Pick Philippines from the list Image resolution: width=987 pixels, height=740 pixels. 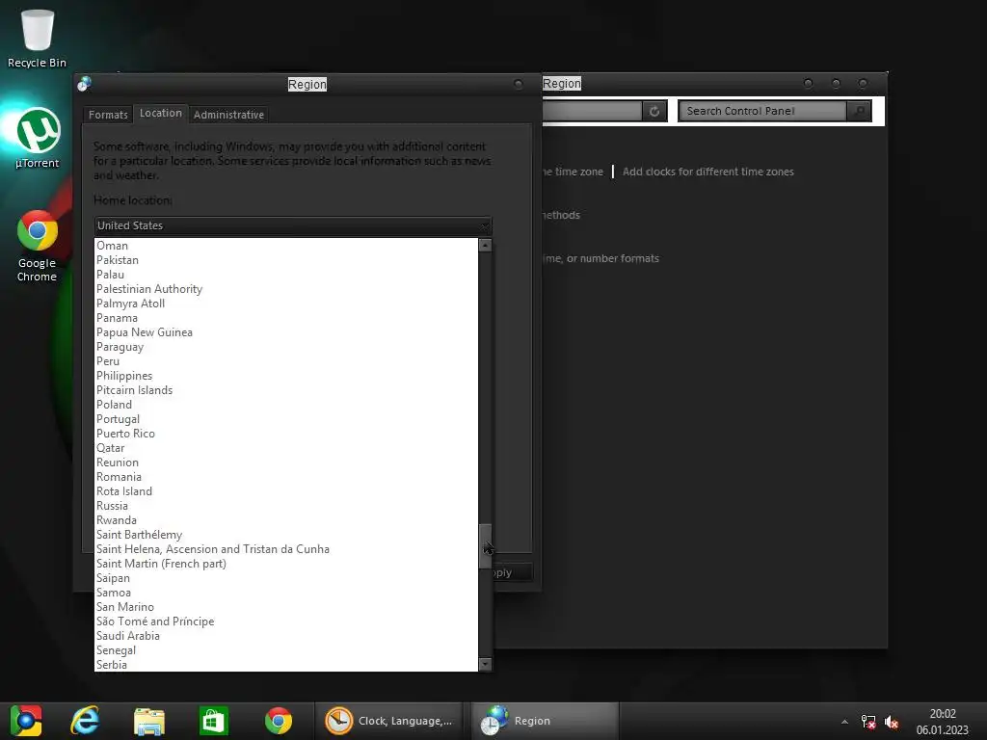(286, 376)
